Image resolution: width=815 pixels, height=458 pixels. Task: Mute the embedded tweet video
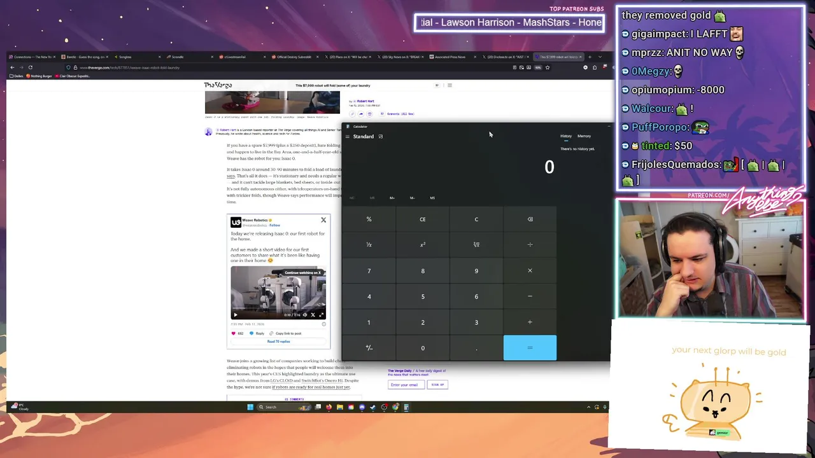tap(304, 315)
